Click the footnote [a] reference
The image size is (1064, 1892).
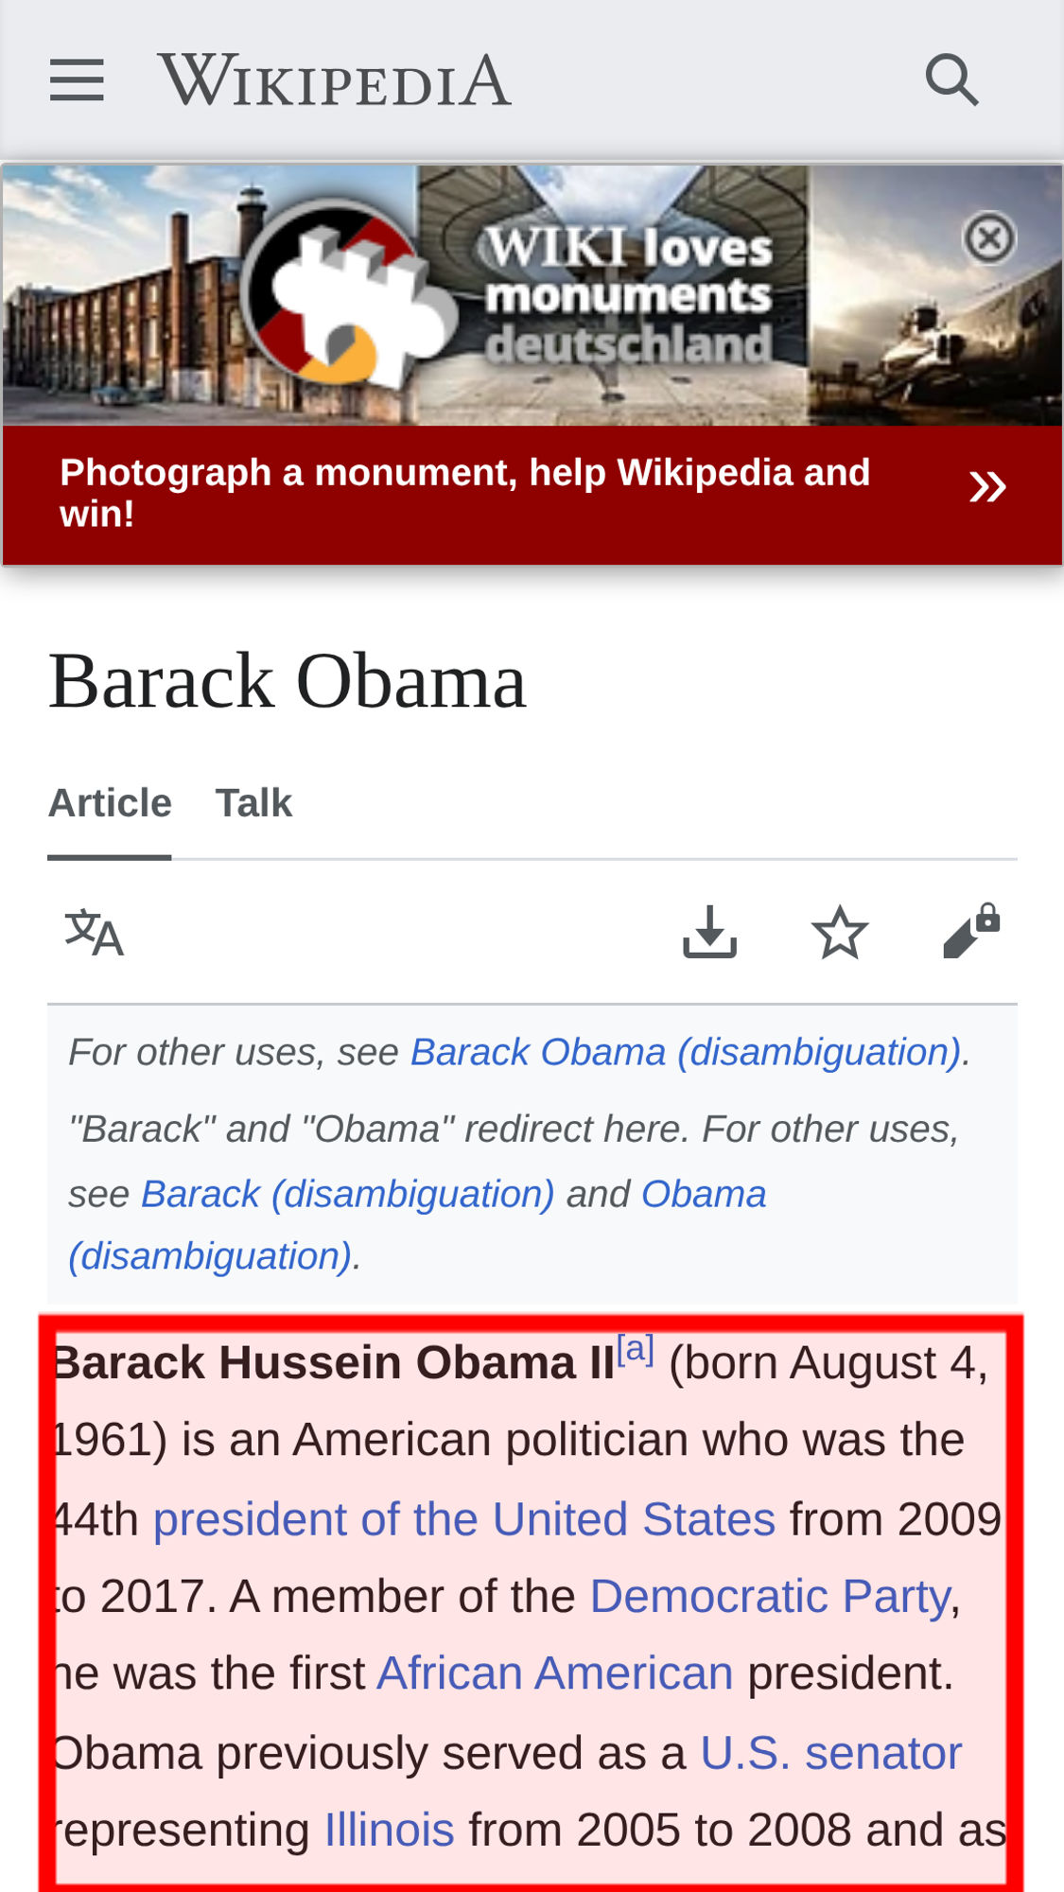(x=636, y=1349)
